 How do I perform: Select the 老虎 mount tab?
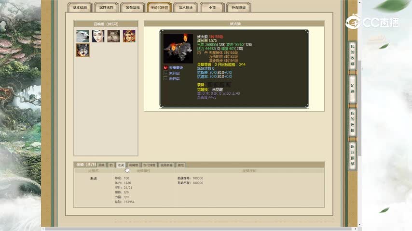(121, 165)
